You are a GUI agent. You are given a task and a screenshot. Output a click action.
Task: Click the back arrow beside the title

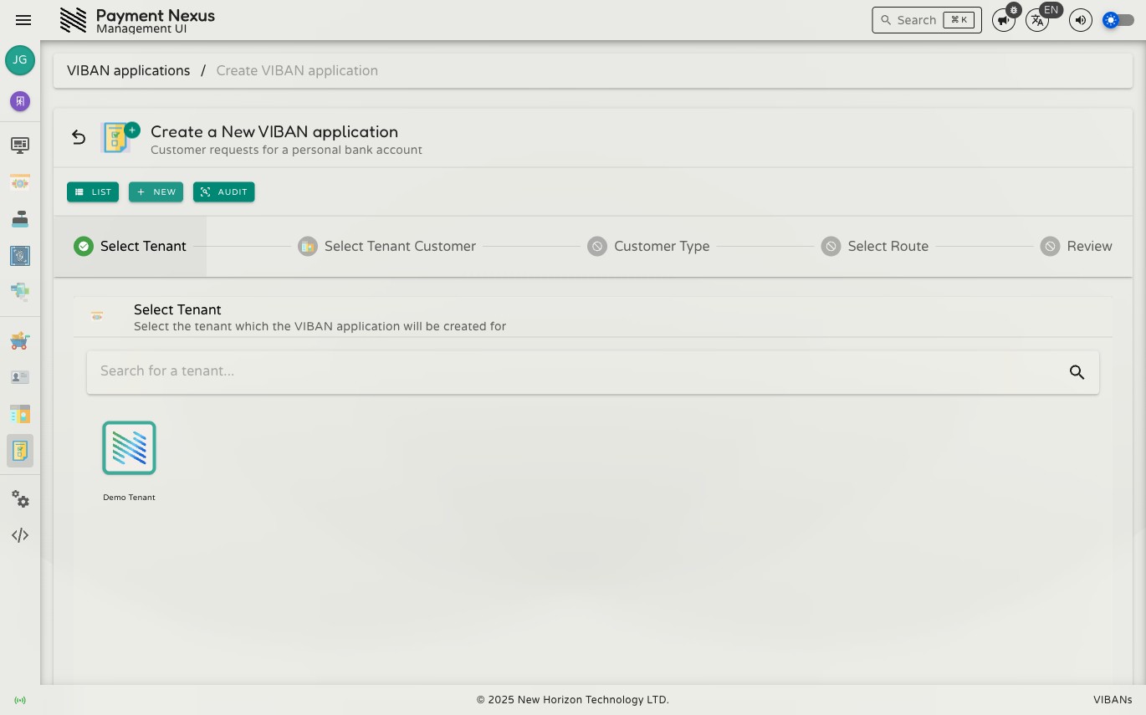(79, 137)
